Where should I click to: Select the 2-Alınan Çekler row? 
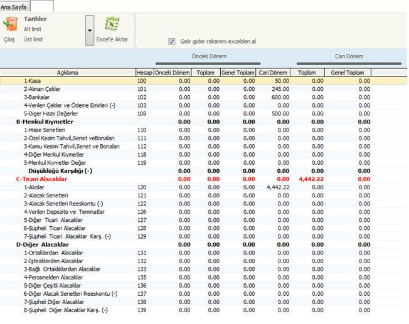[42, 89]
